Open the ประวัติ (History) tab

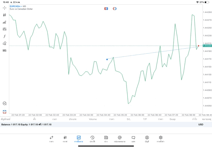tap(92, 139)
